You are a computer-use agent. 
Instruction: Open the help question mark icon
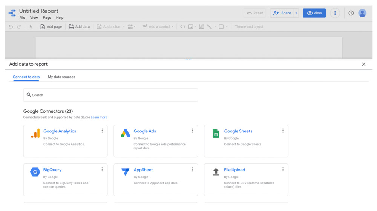(x=351, y=13)
